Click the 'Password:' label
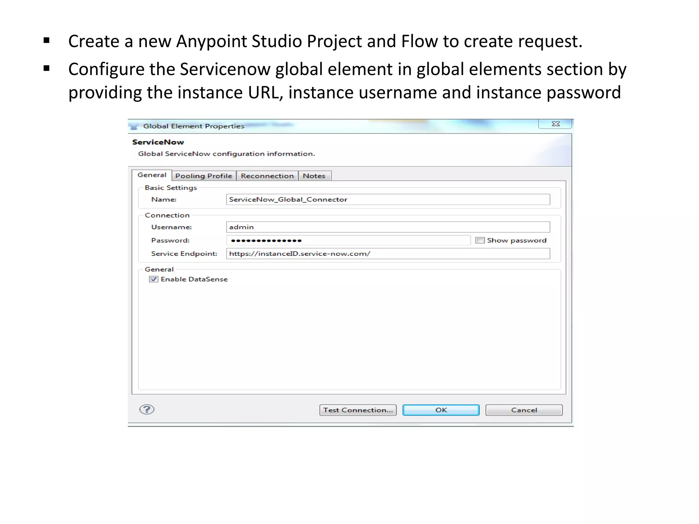This screenshot has height=524, width=699. click(170, 241)
